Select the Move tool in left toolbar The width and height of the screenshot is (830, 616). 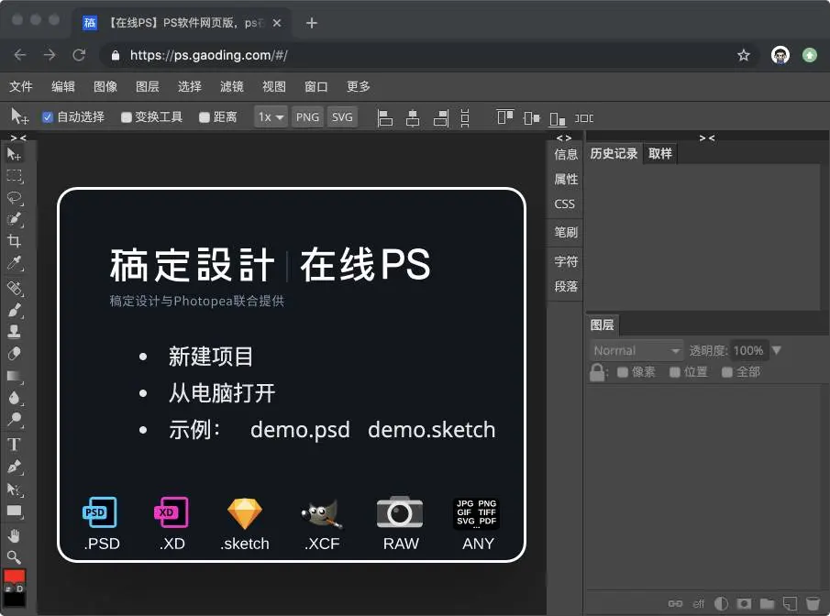coord(15,154)
